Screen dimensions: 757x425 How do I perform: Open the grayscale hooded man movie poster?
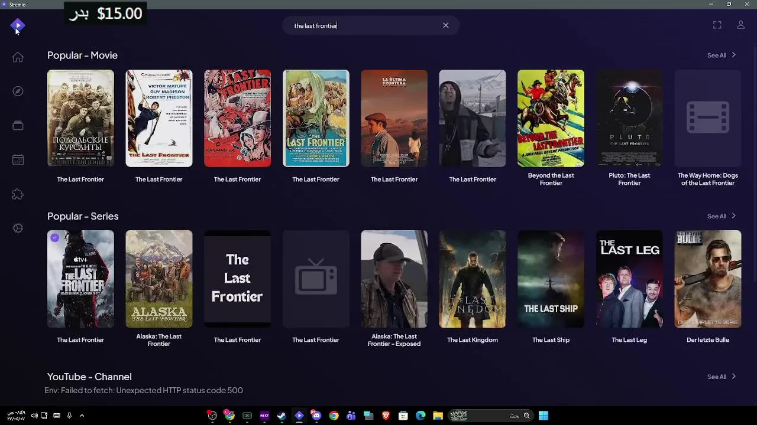click(x=473, y=118)
